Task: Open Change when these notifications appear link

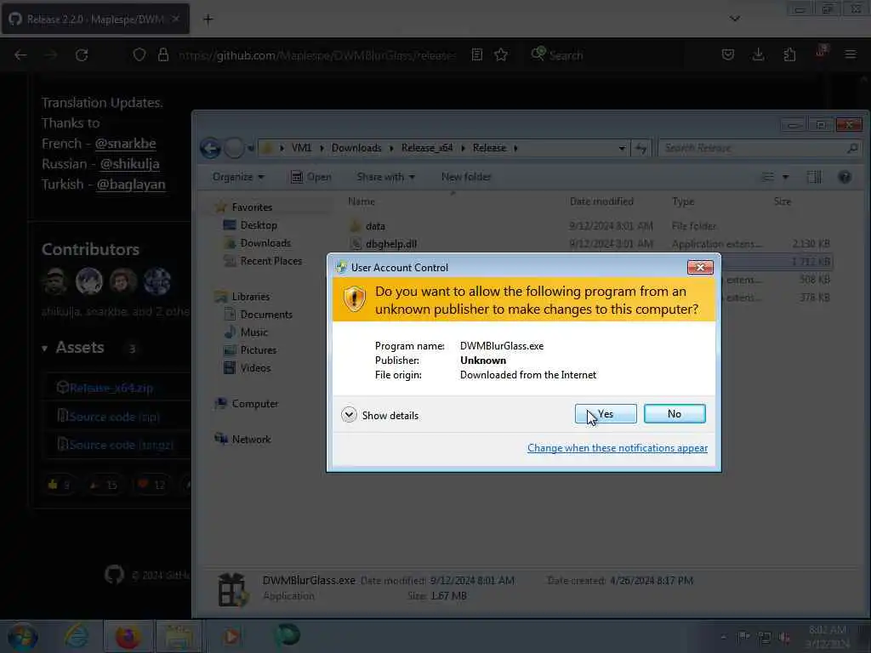Action: (618, 448)
